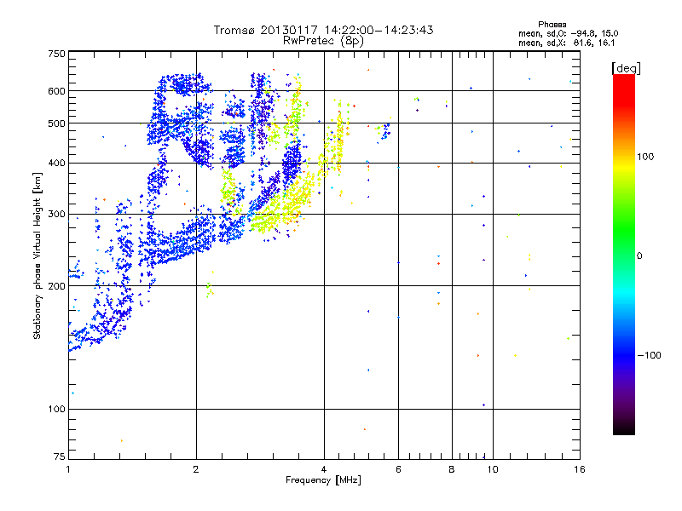Click the 'RwPretec (8p)' subtitle
Image resolution: width=682 pixels, height=511 pixels.
(x=323, y=41)
